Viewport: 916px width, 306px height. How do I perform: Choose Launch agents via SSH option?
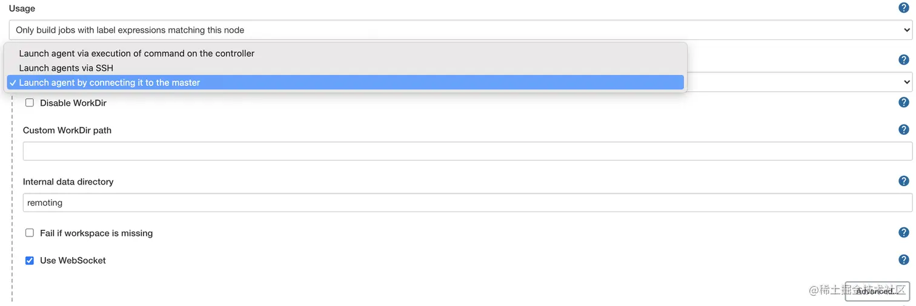[66, 68]
